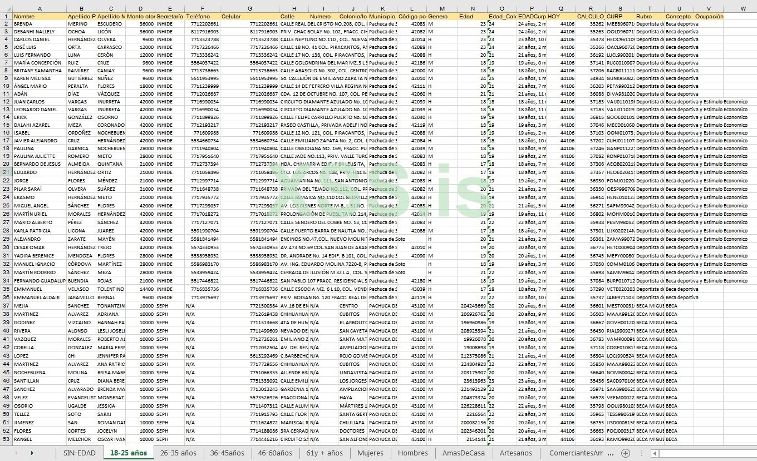Click the HOY header cell
Screen dimensions: 757x461
click(561, 17)
